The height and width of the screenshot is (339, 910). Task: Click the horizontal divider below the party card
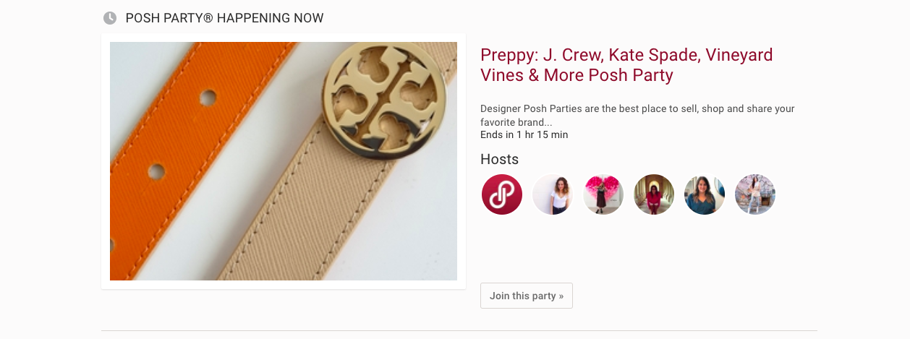point(459,331)
